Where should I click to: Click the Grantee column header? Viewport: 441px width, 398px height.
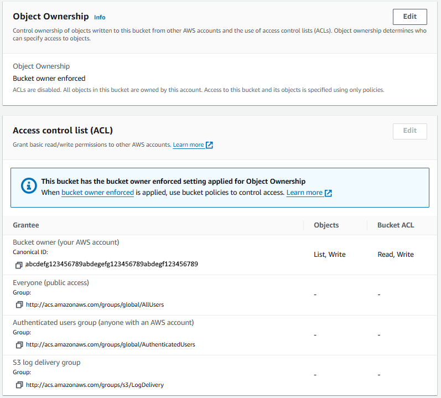(26, 225)
